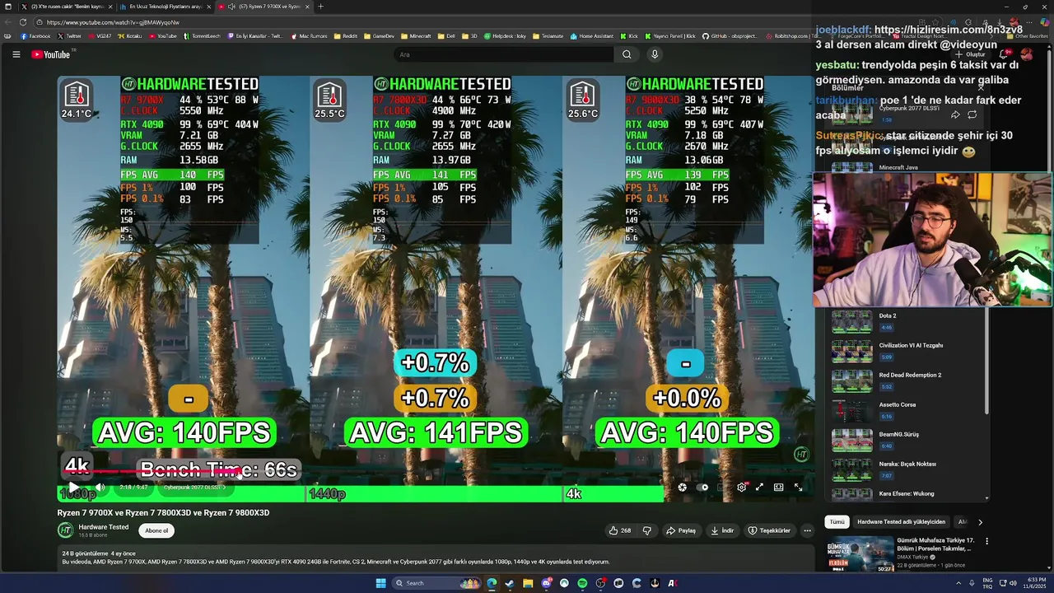Jump to Civilization VI AI Tezgahı chapter
The height and width of the screenshot is (593, 1054).
906,351
